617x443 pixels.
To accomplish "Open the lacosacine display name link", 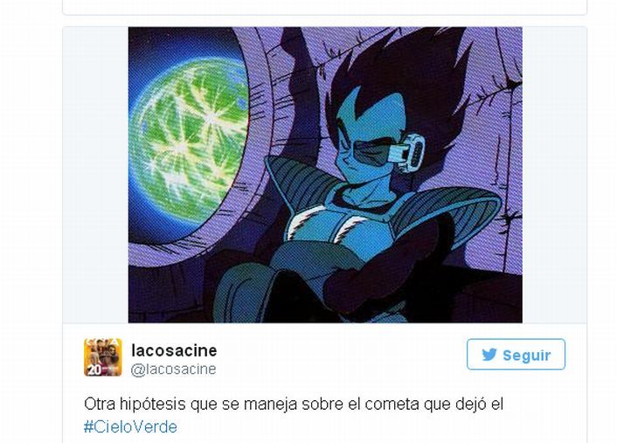I will coord(174,350).
